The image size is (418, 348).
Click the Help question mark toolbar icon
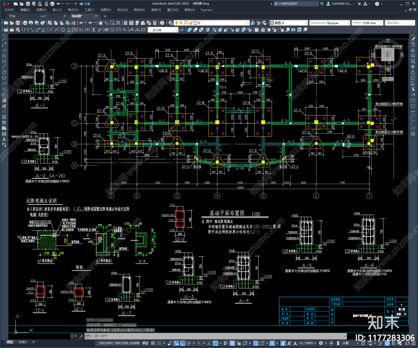(162, 23)
